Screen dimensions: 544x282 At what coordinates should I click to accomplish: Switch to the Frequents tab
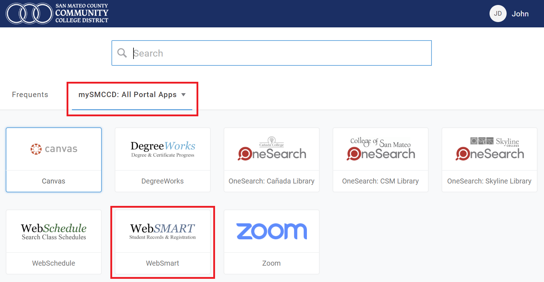tap(30, 95)
